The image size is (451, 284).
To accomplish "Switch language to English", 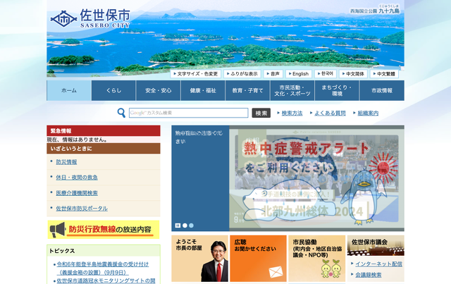I will click(299, 73).
